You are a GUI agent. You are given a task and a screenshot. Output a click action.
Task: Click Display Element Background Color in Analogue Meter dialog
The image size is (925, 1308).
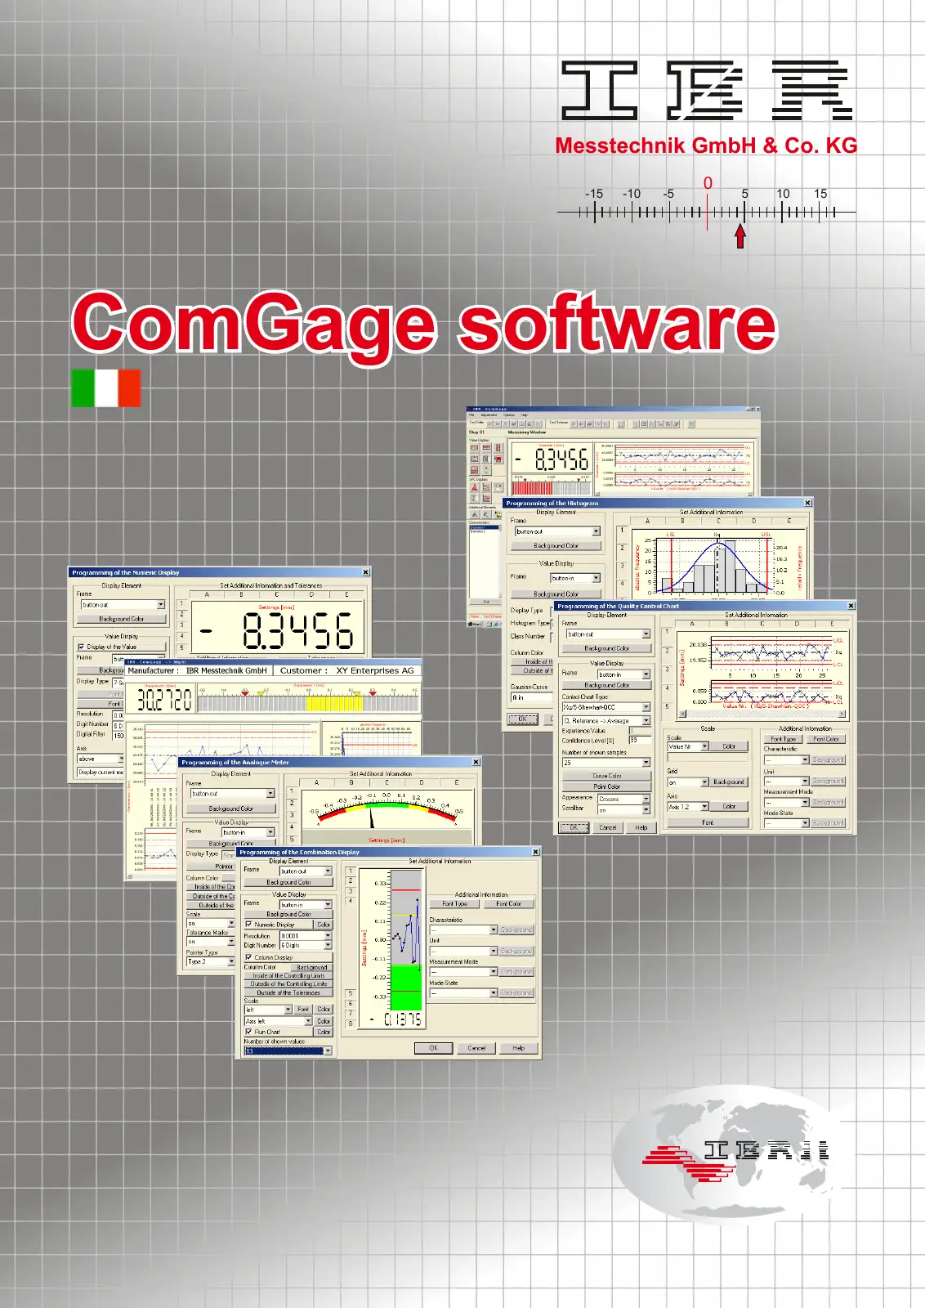(x=230, y=809)
